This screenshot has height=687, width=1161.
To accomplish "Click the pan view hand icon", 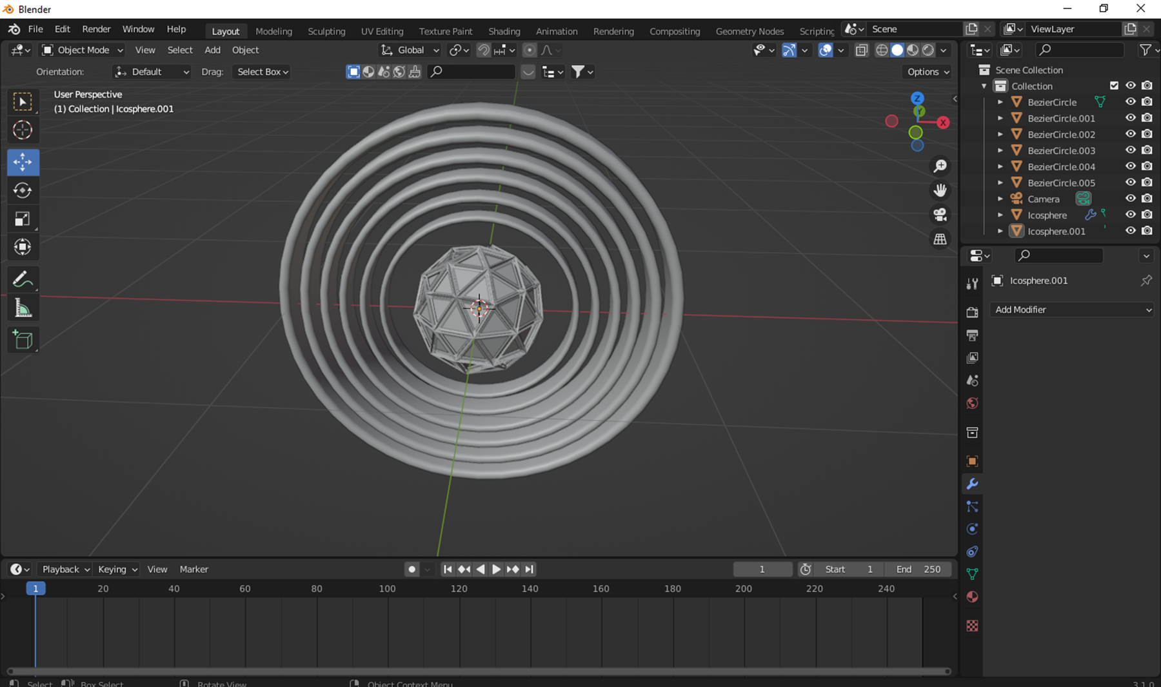I will 940,190.
